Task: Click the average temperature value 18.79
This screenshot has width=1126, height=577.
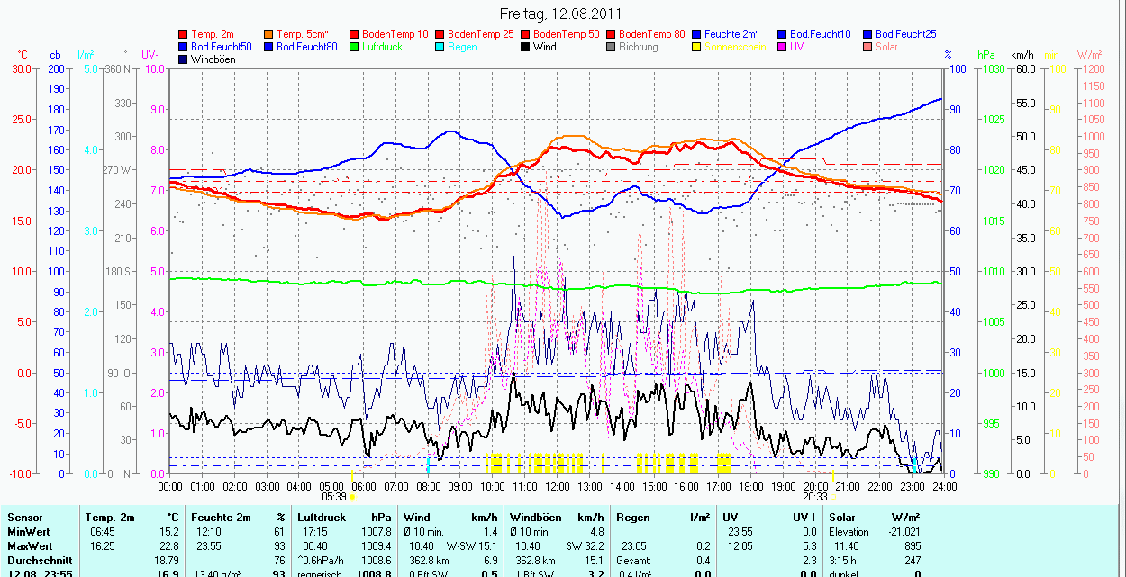Action: tap(165, 561)
